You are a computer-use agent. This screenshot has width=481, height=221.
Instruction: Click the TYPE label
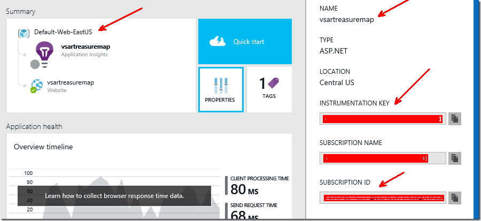327,40
